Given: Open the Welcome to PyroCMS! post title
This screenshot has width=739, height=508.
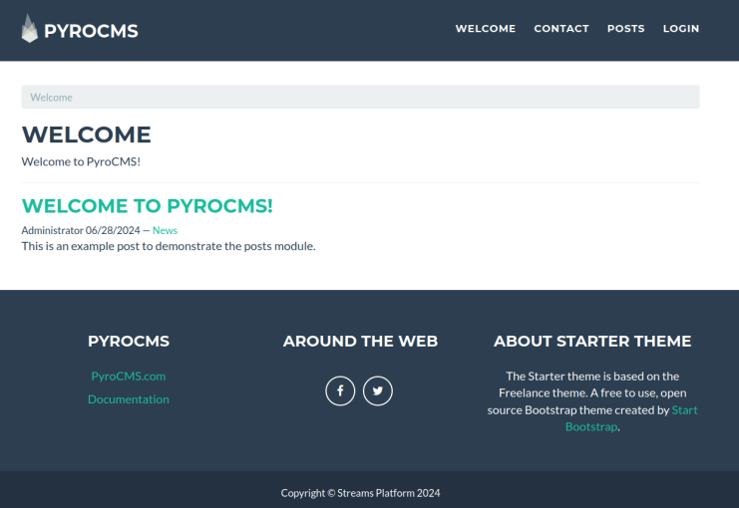Looking at the screenshot, I should click(x=147, y=206).
